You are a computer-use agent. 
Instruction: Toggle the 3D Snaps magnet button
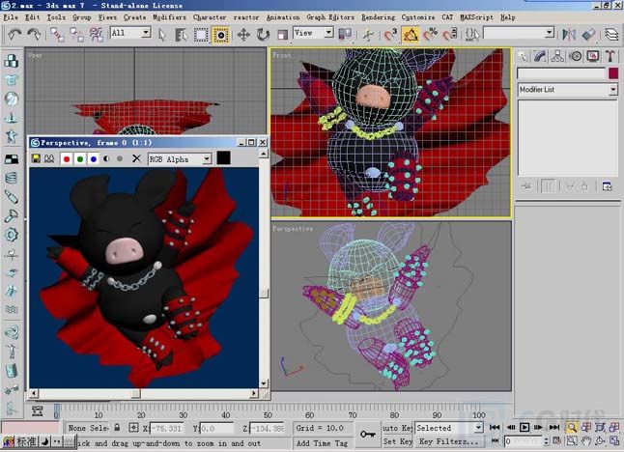click(x=391, y=35)
